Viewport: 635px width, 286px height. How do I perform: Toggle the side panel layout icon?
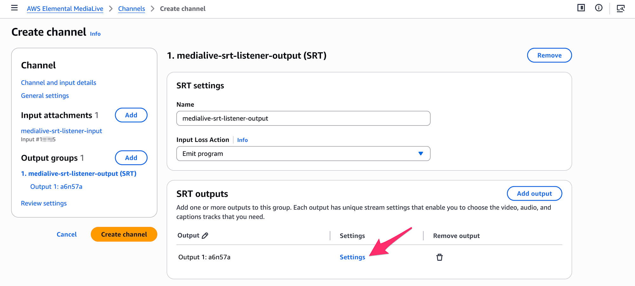coord(581,8)
